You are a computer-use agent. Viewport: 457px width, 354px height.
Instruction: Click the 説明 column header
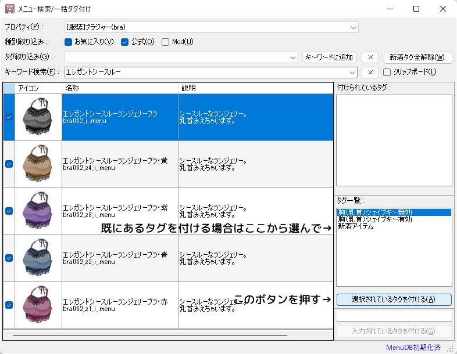coord(256,88)
